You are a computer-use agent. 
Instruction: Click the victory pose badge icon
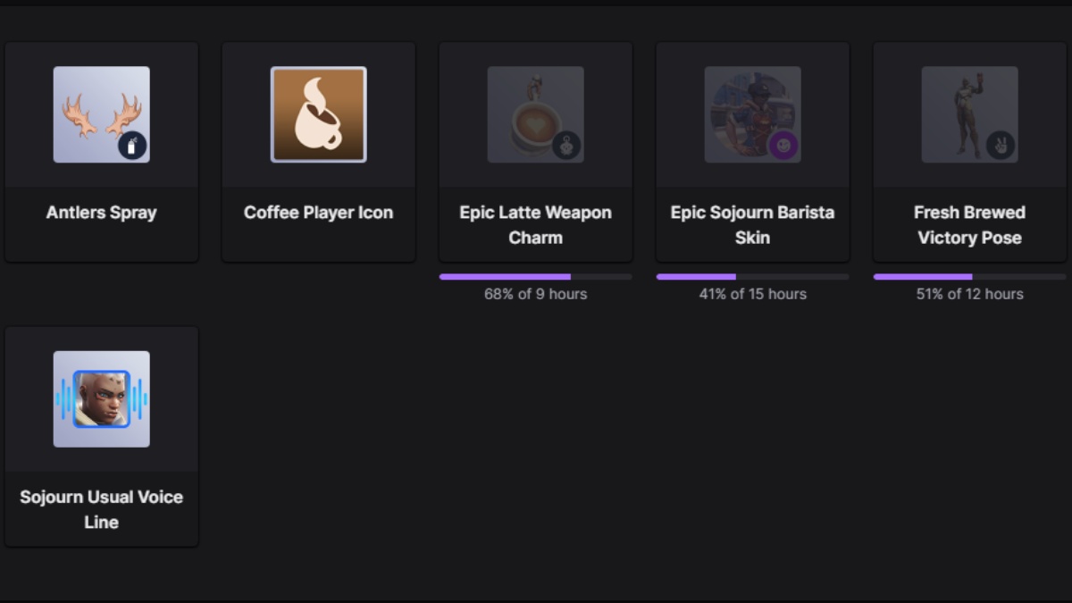[1000, 147]
